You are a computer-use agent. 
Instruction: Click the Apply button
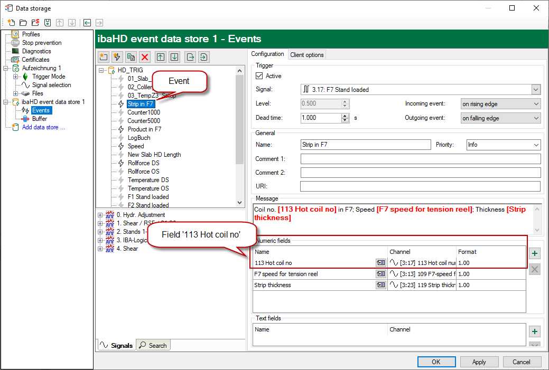479,362
